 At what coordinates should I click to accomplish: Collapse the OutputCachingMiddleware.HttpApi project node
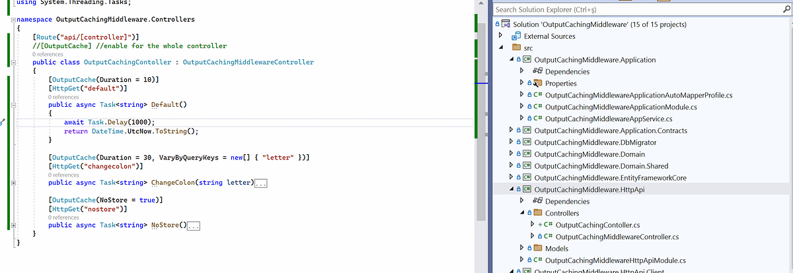[x=511, y=189]
